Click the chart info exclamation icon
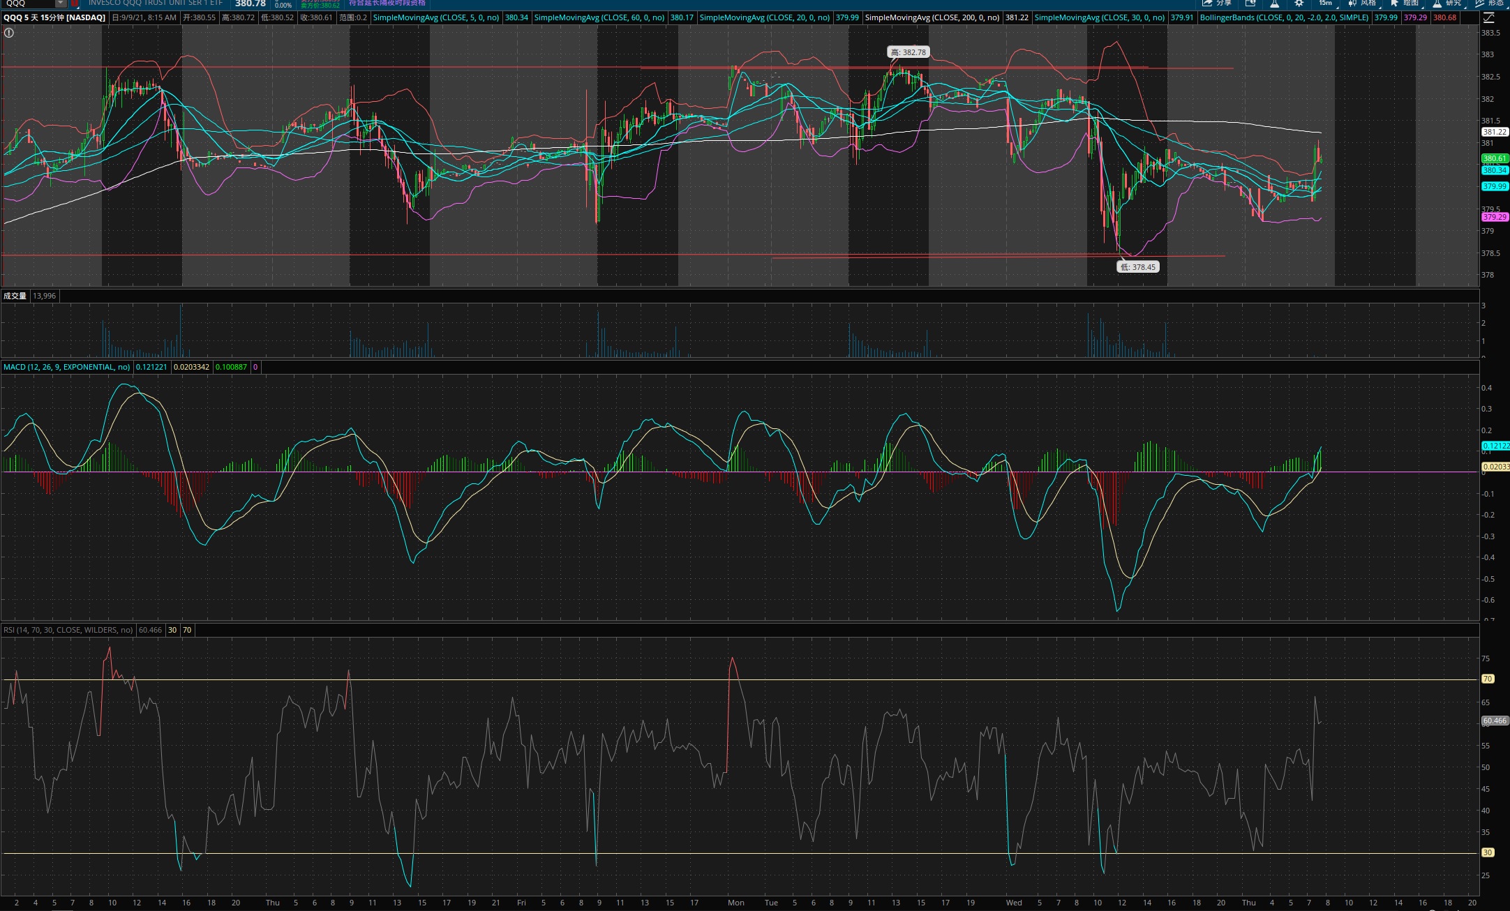Image resolution: width=1510 pixels, height=911 pixels. [x=9, y=33]
